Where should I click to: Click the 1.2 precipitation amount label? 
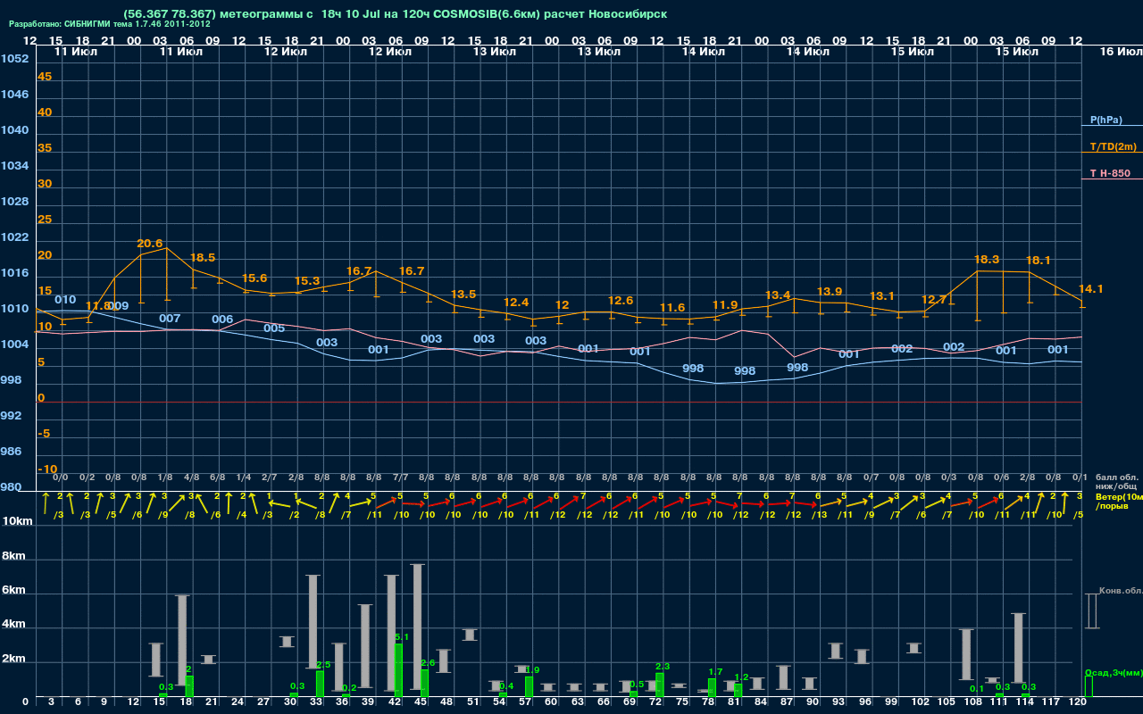point(741,677)
